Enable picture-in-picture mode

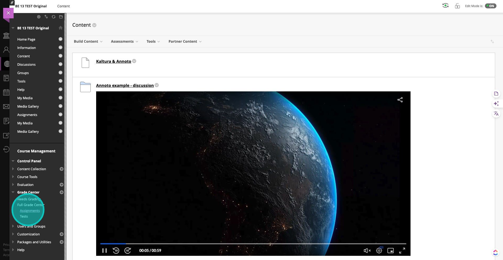390,251
